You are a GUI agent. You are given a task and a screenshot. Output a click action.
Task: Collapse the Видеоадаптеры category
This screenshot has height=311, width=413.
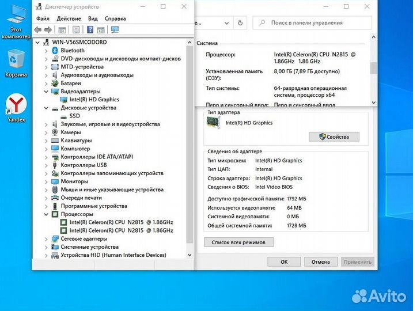point(47,92)
